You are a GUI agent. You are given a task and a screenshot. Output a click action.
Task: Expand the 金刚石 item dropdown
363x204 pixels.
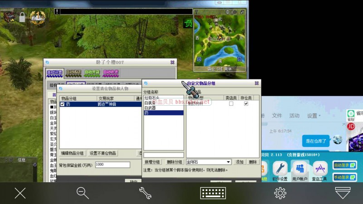(x=228, y=162)
